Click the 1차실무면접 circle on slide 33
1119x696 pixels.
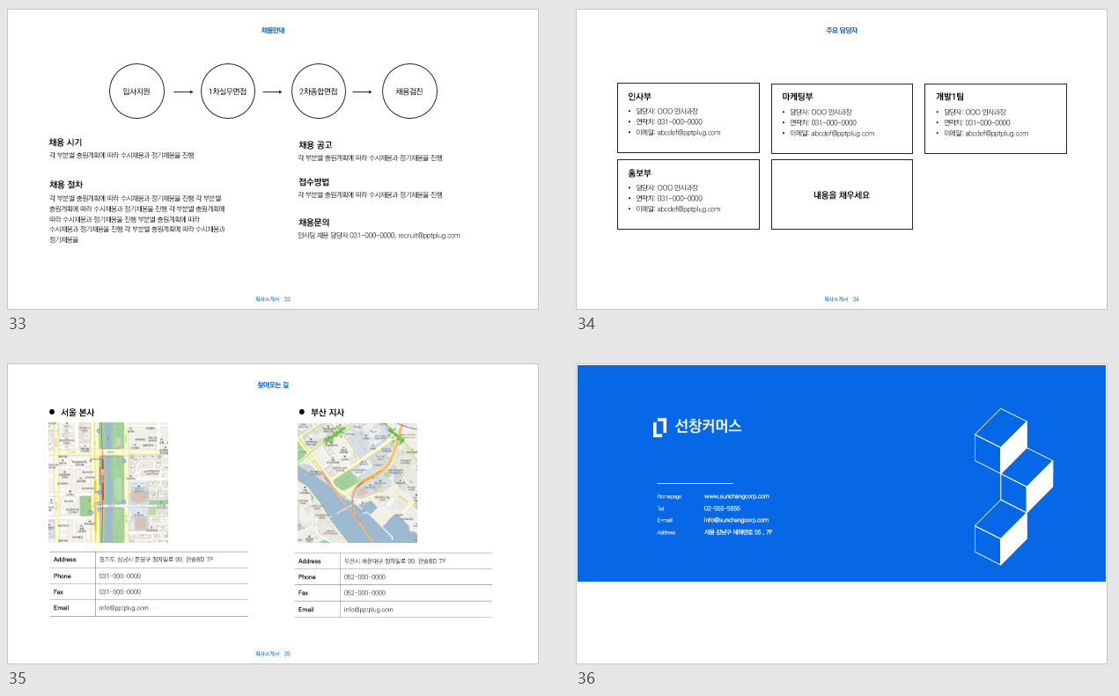[x=228, y=92]
